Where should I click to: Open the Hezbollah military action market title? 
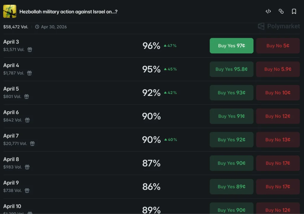(x=68, y=12)
